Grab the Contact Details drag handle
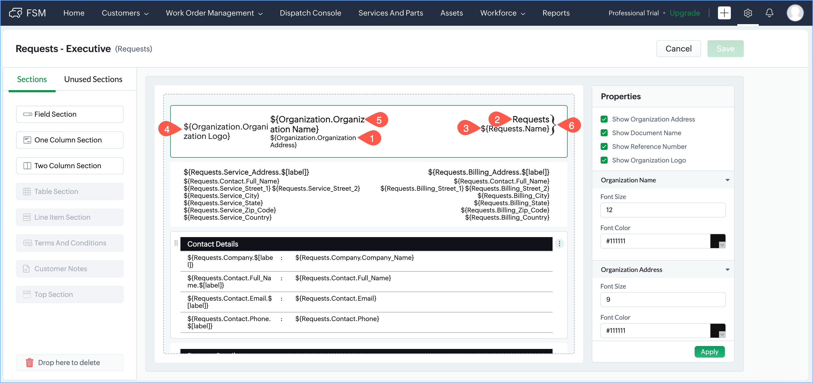Viewport: 813px width, 383px height. (176, 243)
